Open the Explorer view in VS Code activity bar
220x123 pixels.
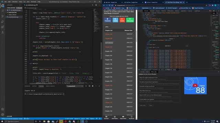click(2, 5)
